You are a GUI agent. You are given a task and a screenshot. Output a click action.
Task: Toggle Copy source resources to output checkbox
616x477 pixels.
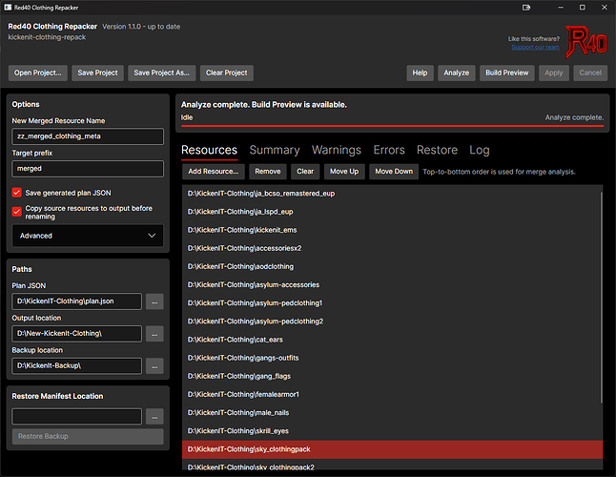[x=16, y=212]
